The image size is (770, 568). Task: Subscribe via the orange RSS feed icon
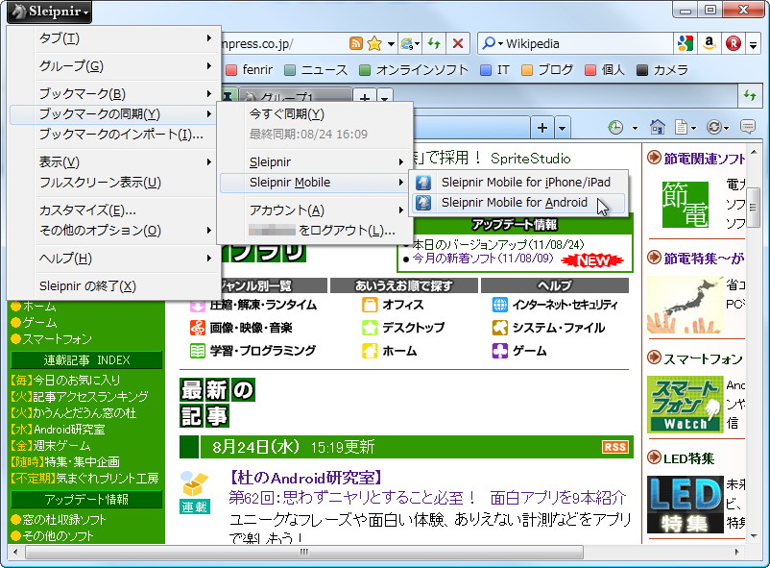[x=354, y=43]
